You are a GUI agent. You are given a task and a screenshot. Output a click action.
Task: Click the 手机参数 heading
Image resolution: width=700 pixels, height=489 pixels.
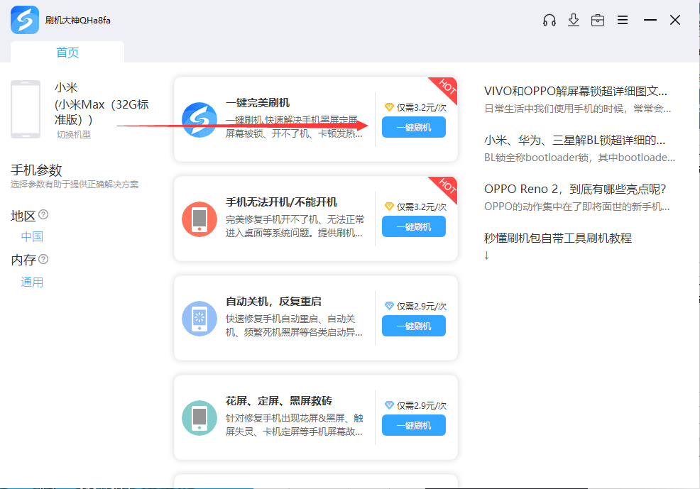[x=36, y=170]
